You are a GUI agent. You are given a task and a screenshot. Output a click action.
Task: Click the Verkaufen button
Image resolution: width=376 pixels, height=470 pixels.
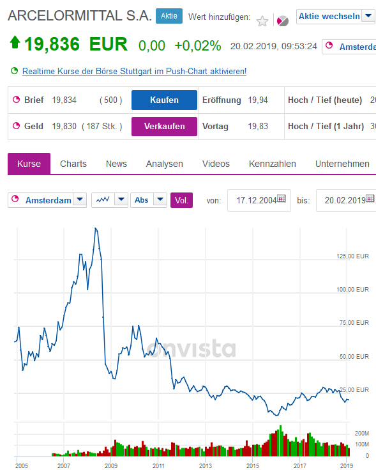pos(164,126)
